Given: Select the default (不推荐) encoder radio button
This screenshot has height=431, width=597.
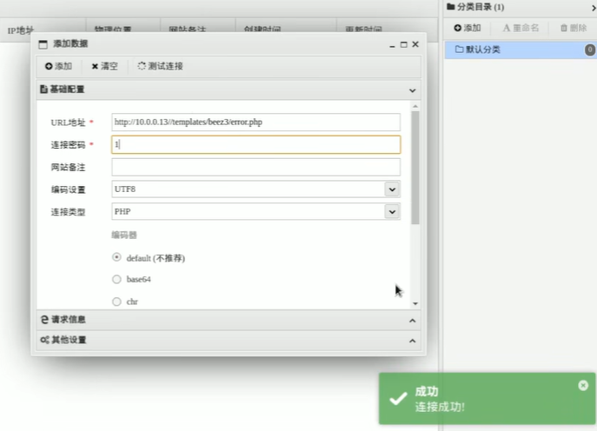Looking at the screenshot, I should 117,257.
